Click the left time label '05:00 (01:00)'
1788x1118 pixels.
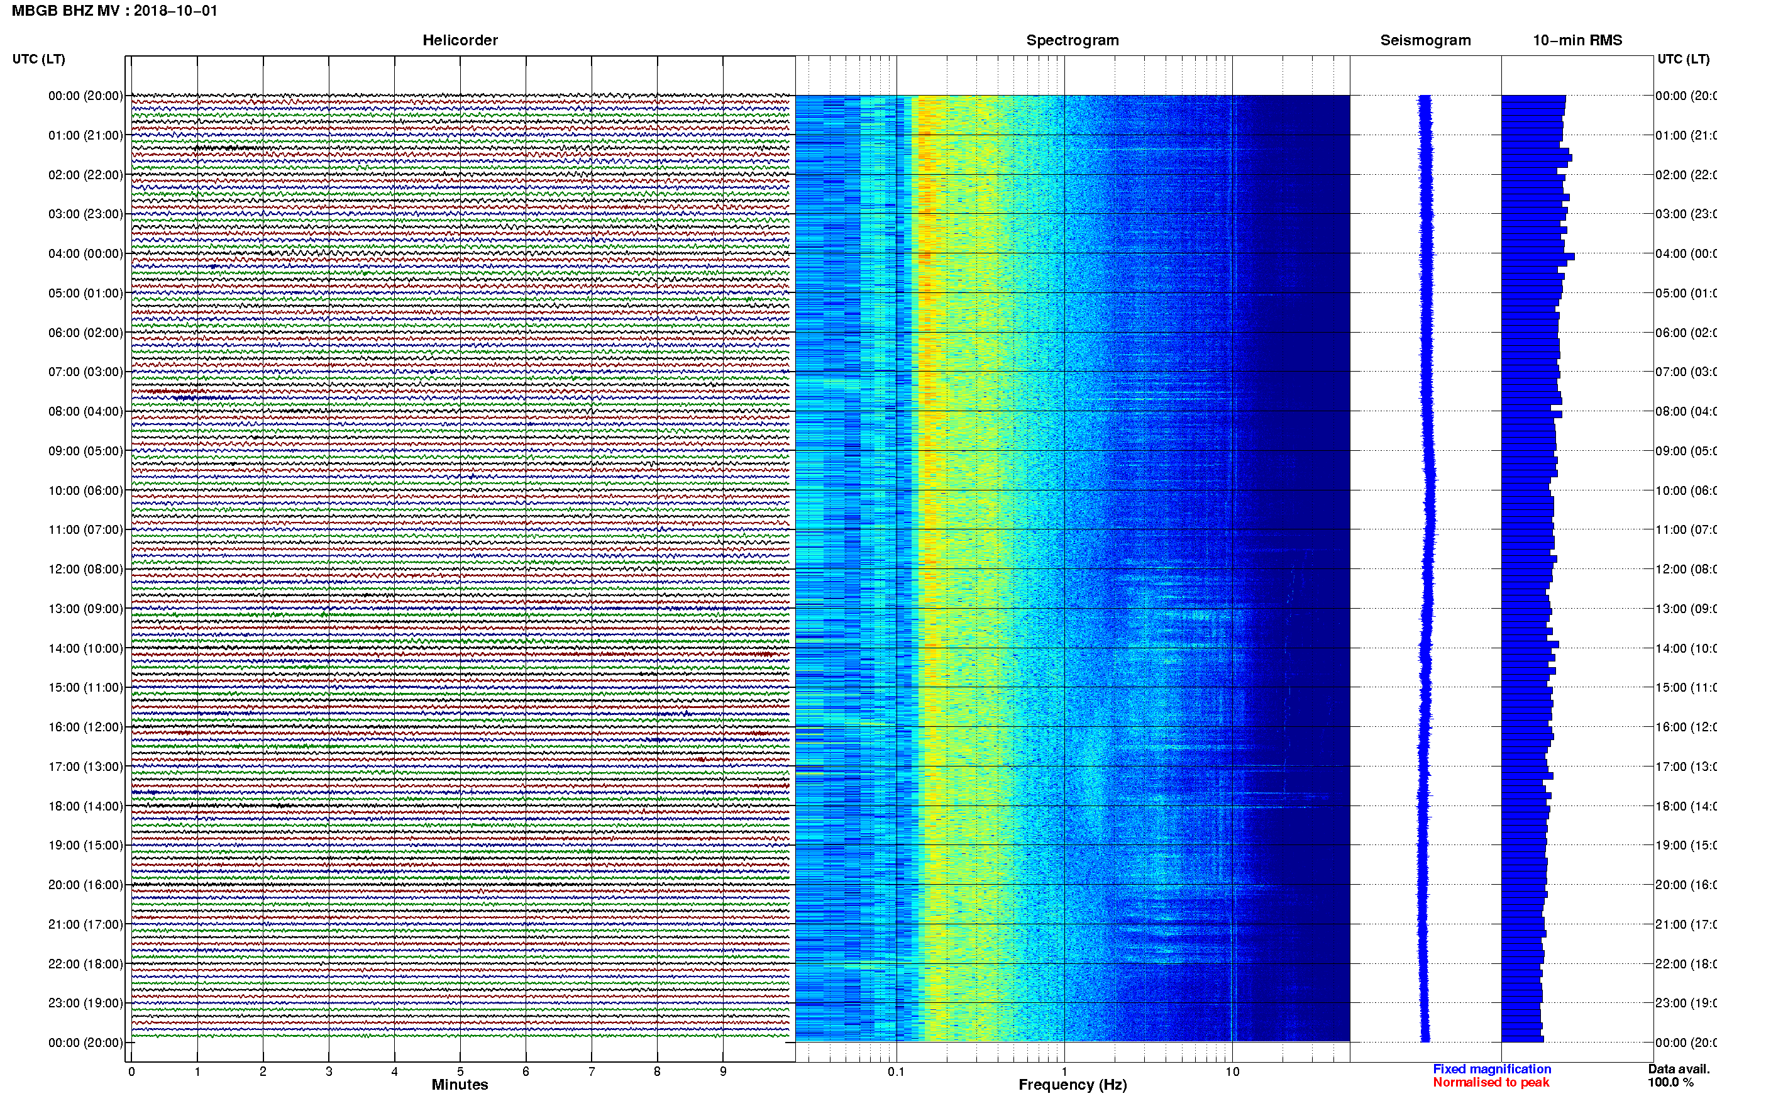point(86,293)
